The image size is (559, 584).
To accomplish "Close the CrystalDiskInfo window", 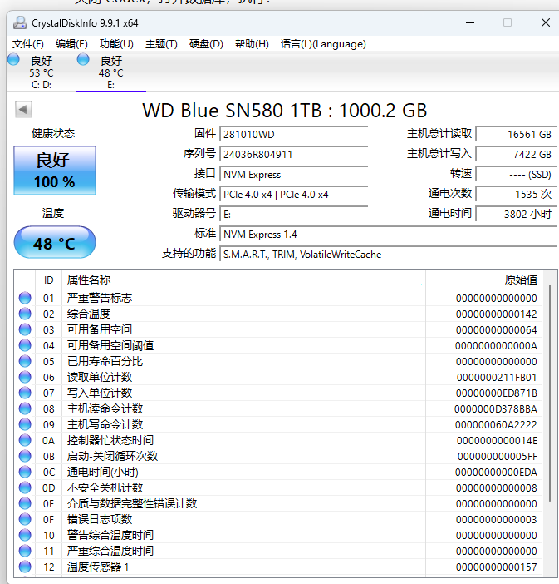I will point(545,22).
